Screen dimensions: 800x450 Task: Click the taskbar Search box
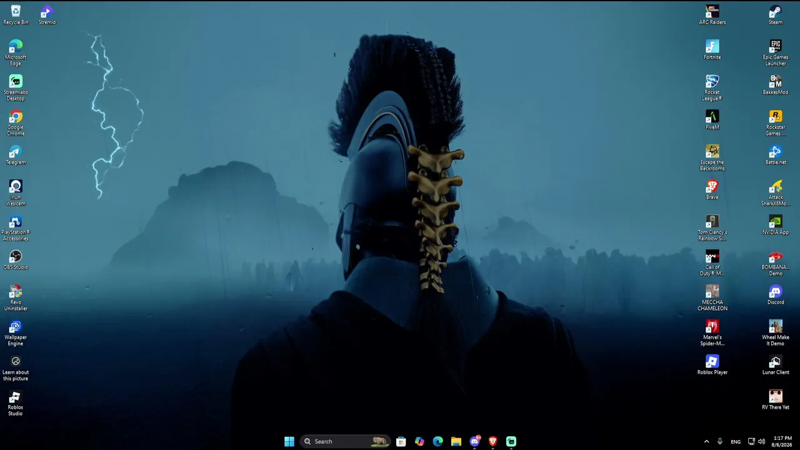tap(345, 441)
